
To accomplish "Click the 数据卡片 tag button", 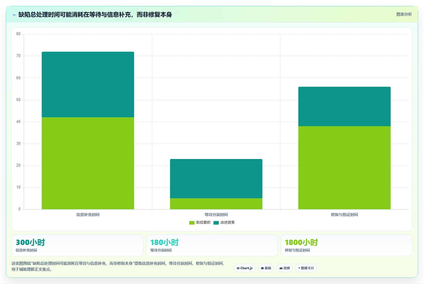I will [x=306, y=268].
